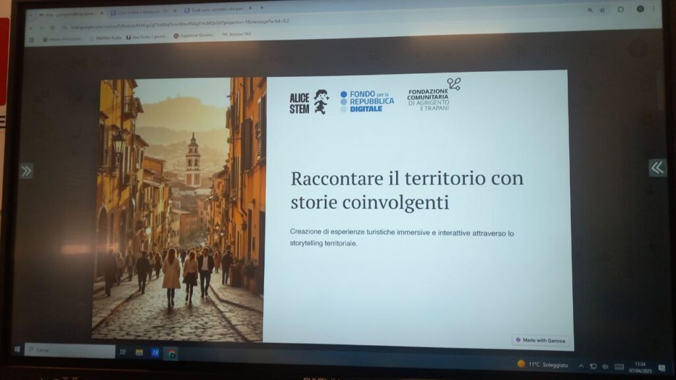676x380 pixels.
Task: Click the Made with Gamma badge
Action: (541, 340)
